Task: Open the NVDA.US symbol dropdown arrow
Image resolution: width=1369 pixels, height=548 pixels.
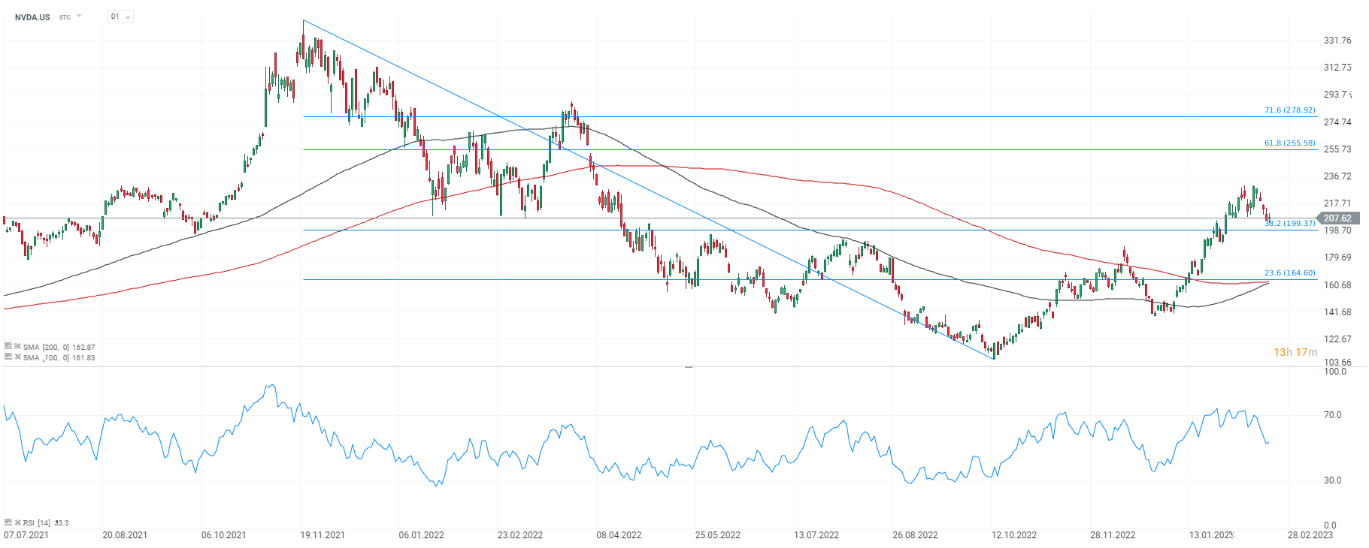Action: (79, 17)
